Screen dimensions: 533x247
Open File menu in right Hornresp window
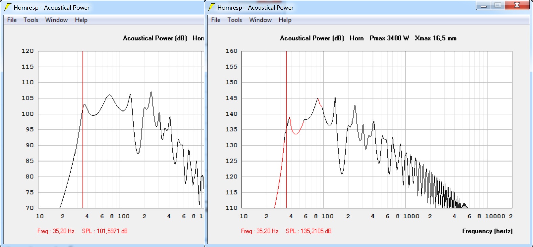216,20
